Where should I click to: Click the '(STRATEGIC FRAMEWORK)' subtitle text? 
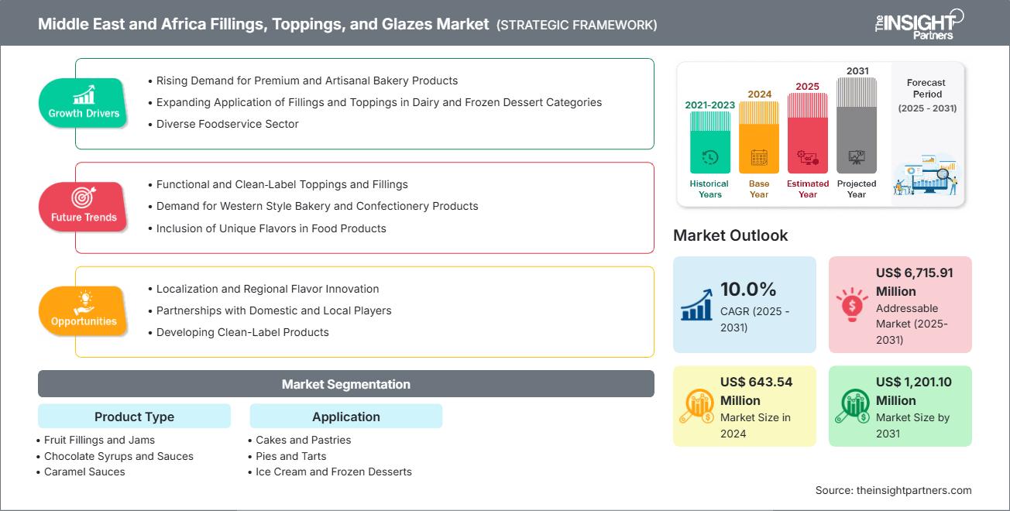tap(577, 25)
